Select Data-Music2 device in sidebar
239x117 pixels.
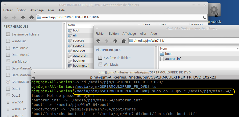click(x=20, y=55)
